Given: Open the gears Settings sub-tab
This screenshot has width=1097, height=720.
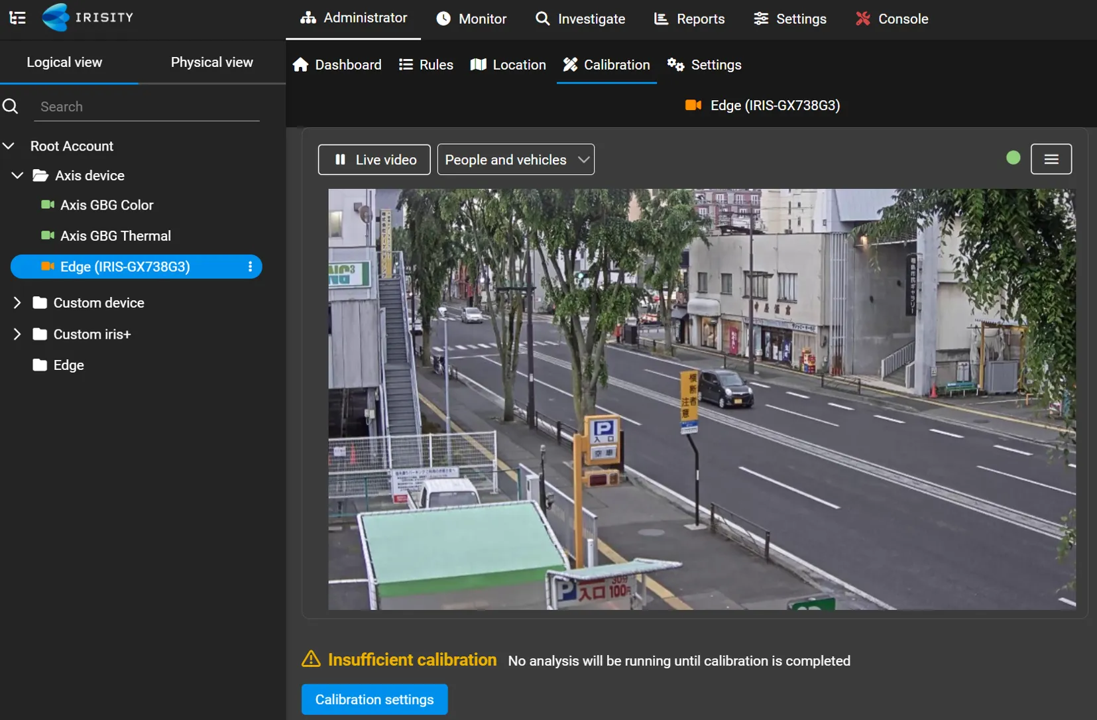Looking at the screenshot, I should (705, 65).
